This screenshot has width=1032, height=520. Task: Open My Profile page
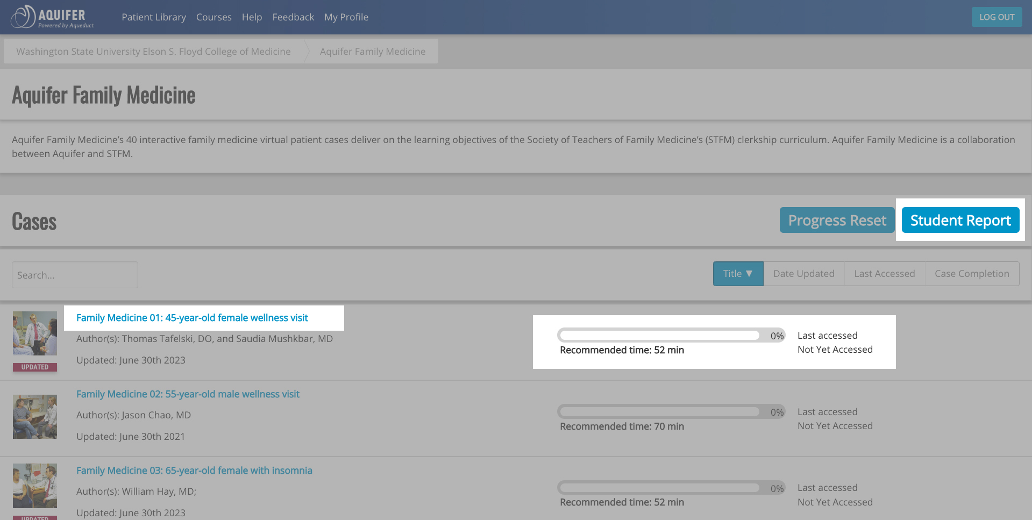[x=346, y=17]
